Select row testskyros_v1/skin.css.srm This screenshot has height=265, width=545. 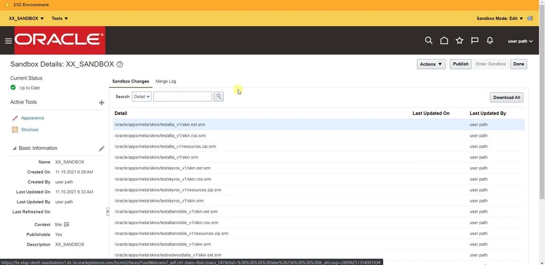point(319,179)
